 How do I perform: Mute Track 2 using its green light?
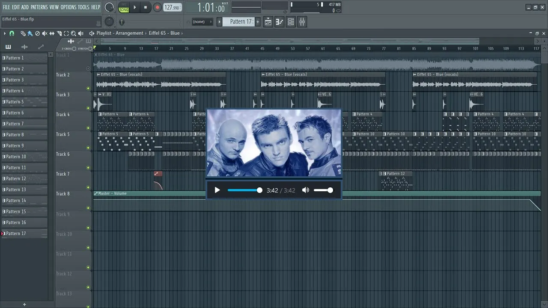[x=88, y=89]
